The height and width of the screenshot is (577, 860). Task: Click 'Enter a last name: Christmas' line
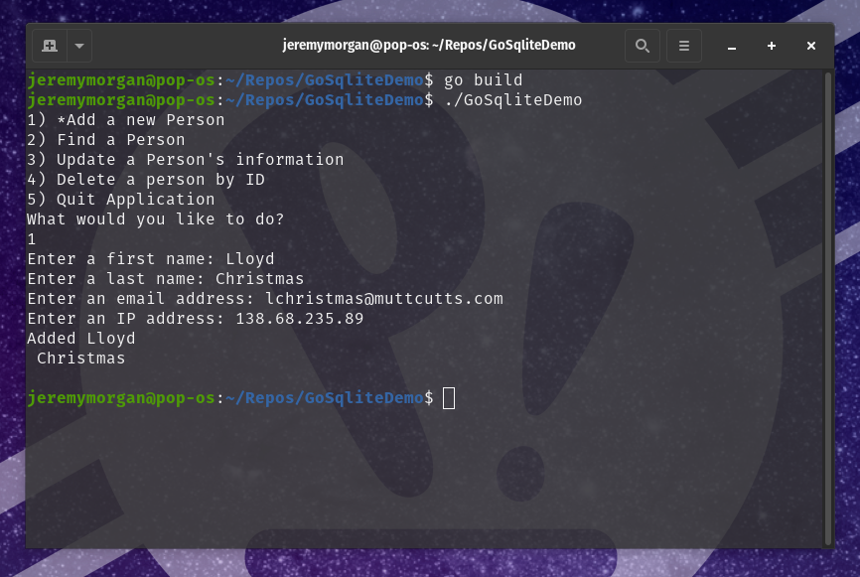[166, 279]
